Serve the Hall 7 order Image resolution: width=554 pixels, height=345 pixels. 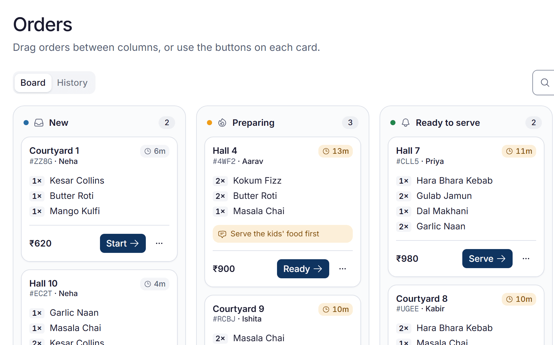487,259
